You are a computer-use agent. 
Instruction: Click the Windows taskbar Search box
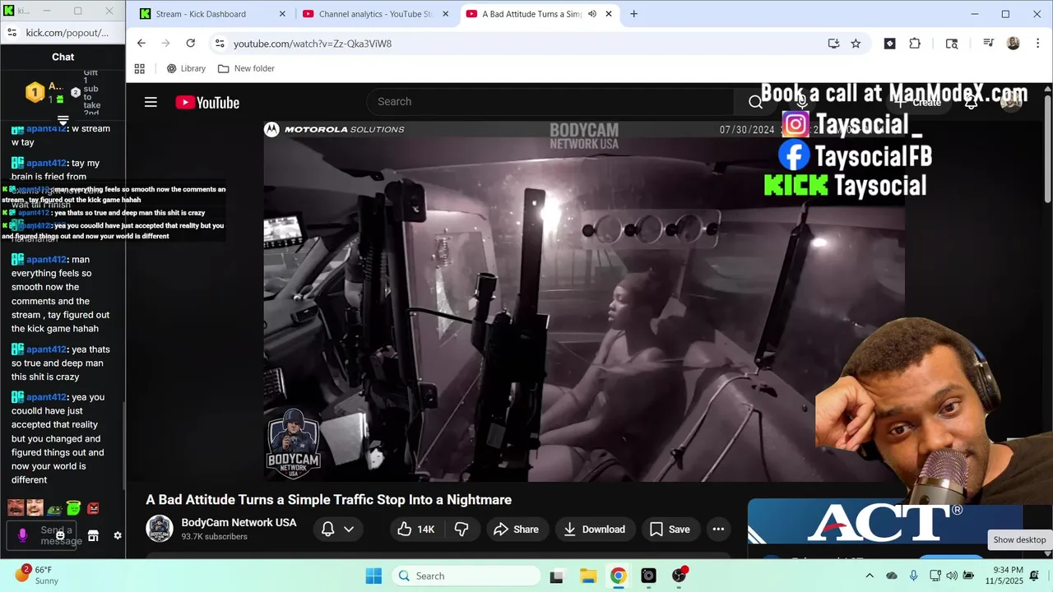point(466,576)
